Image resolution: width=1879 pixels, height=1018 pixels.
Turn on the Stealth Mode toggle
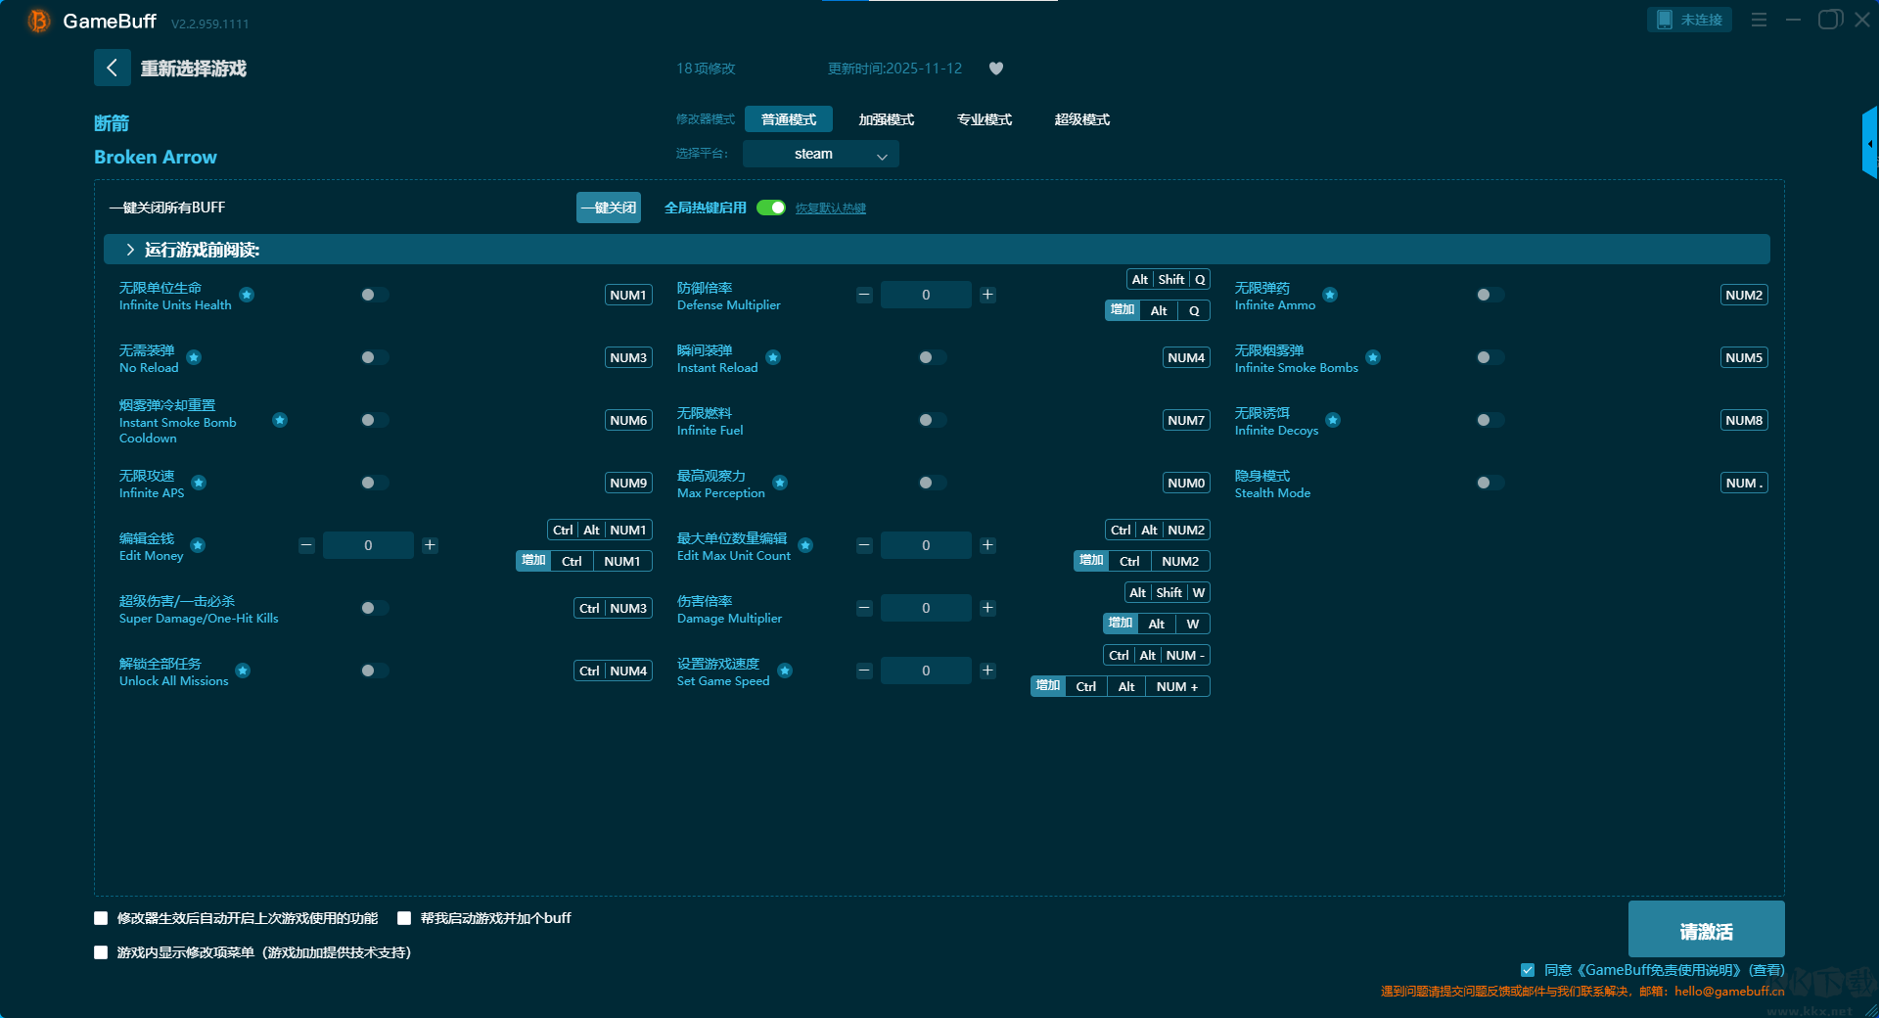(1489, 483)
